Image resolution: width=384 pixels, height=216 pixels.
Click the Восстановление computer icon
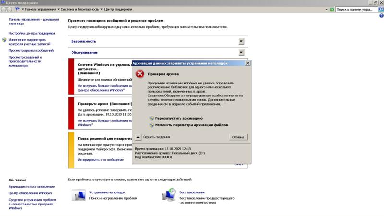pyautogui.click(x=169, y=195)
